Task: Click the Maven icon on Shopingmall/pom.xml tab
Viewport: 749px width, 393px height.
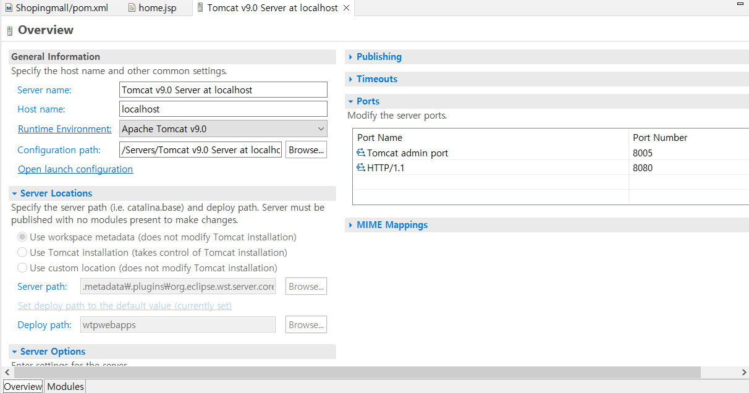Action: (9, 8)
